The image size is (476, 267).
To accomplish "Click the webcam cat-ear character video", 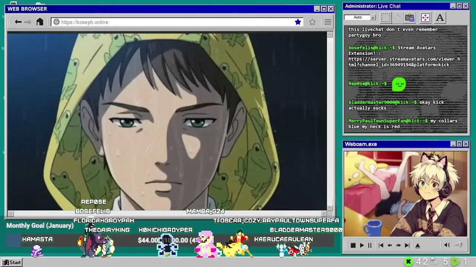I will (x=406, y=194).
